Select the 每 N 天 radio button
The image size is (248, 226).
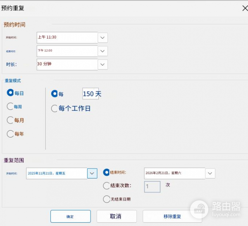pos(55,94)
